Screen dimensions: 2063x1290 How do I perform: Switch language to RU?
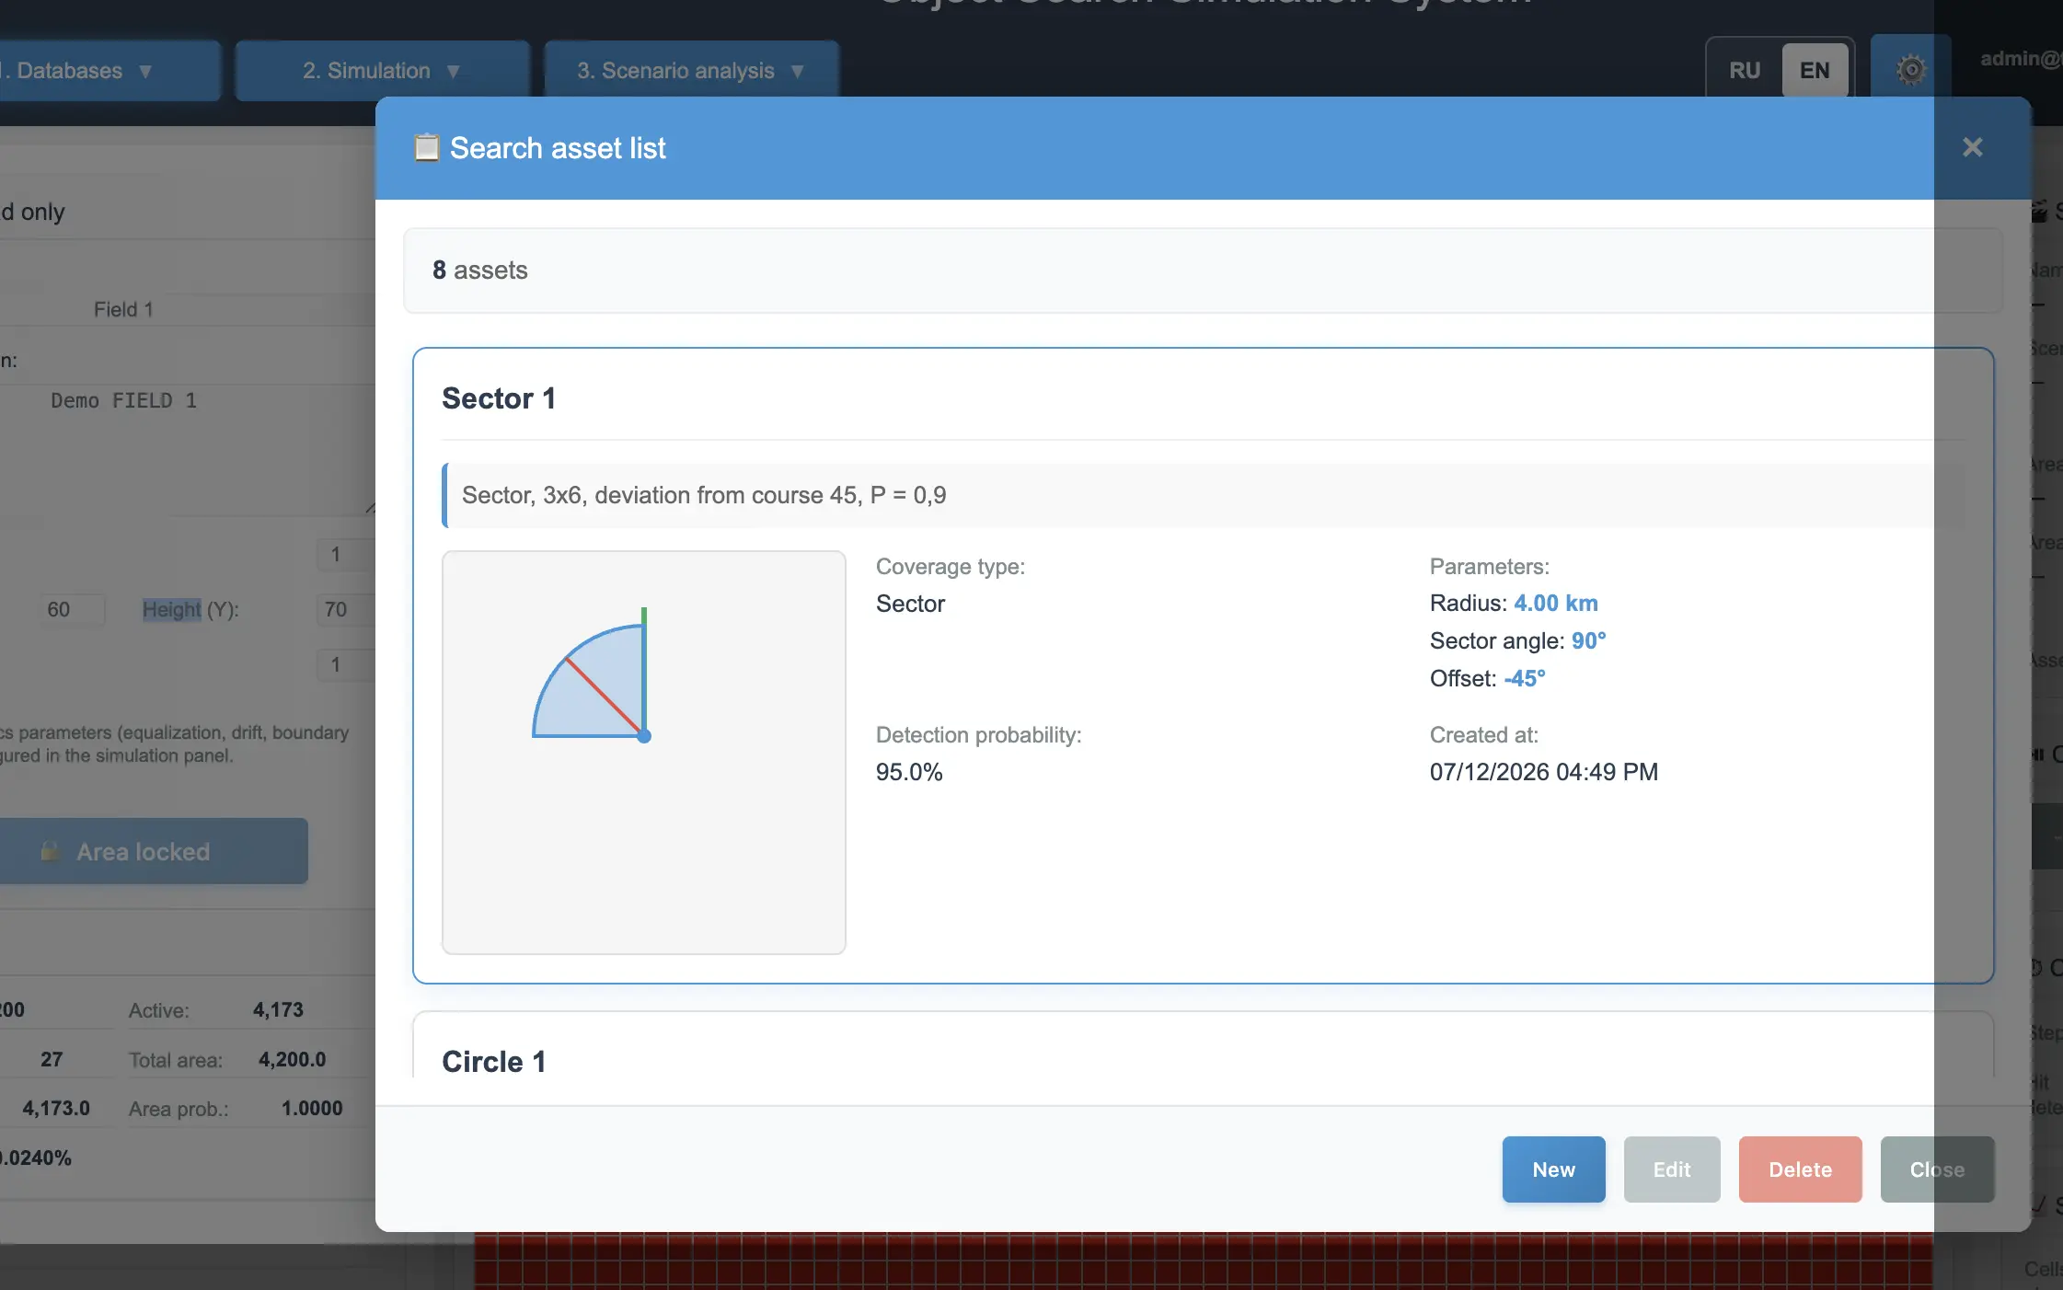1745,71
